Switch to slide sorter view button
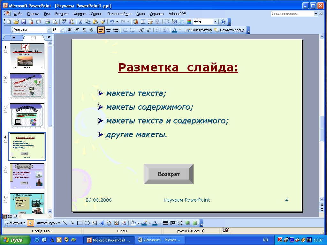This screenshot has height=245, width=327. [x=10, y=216]
